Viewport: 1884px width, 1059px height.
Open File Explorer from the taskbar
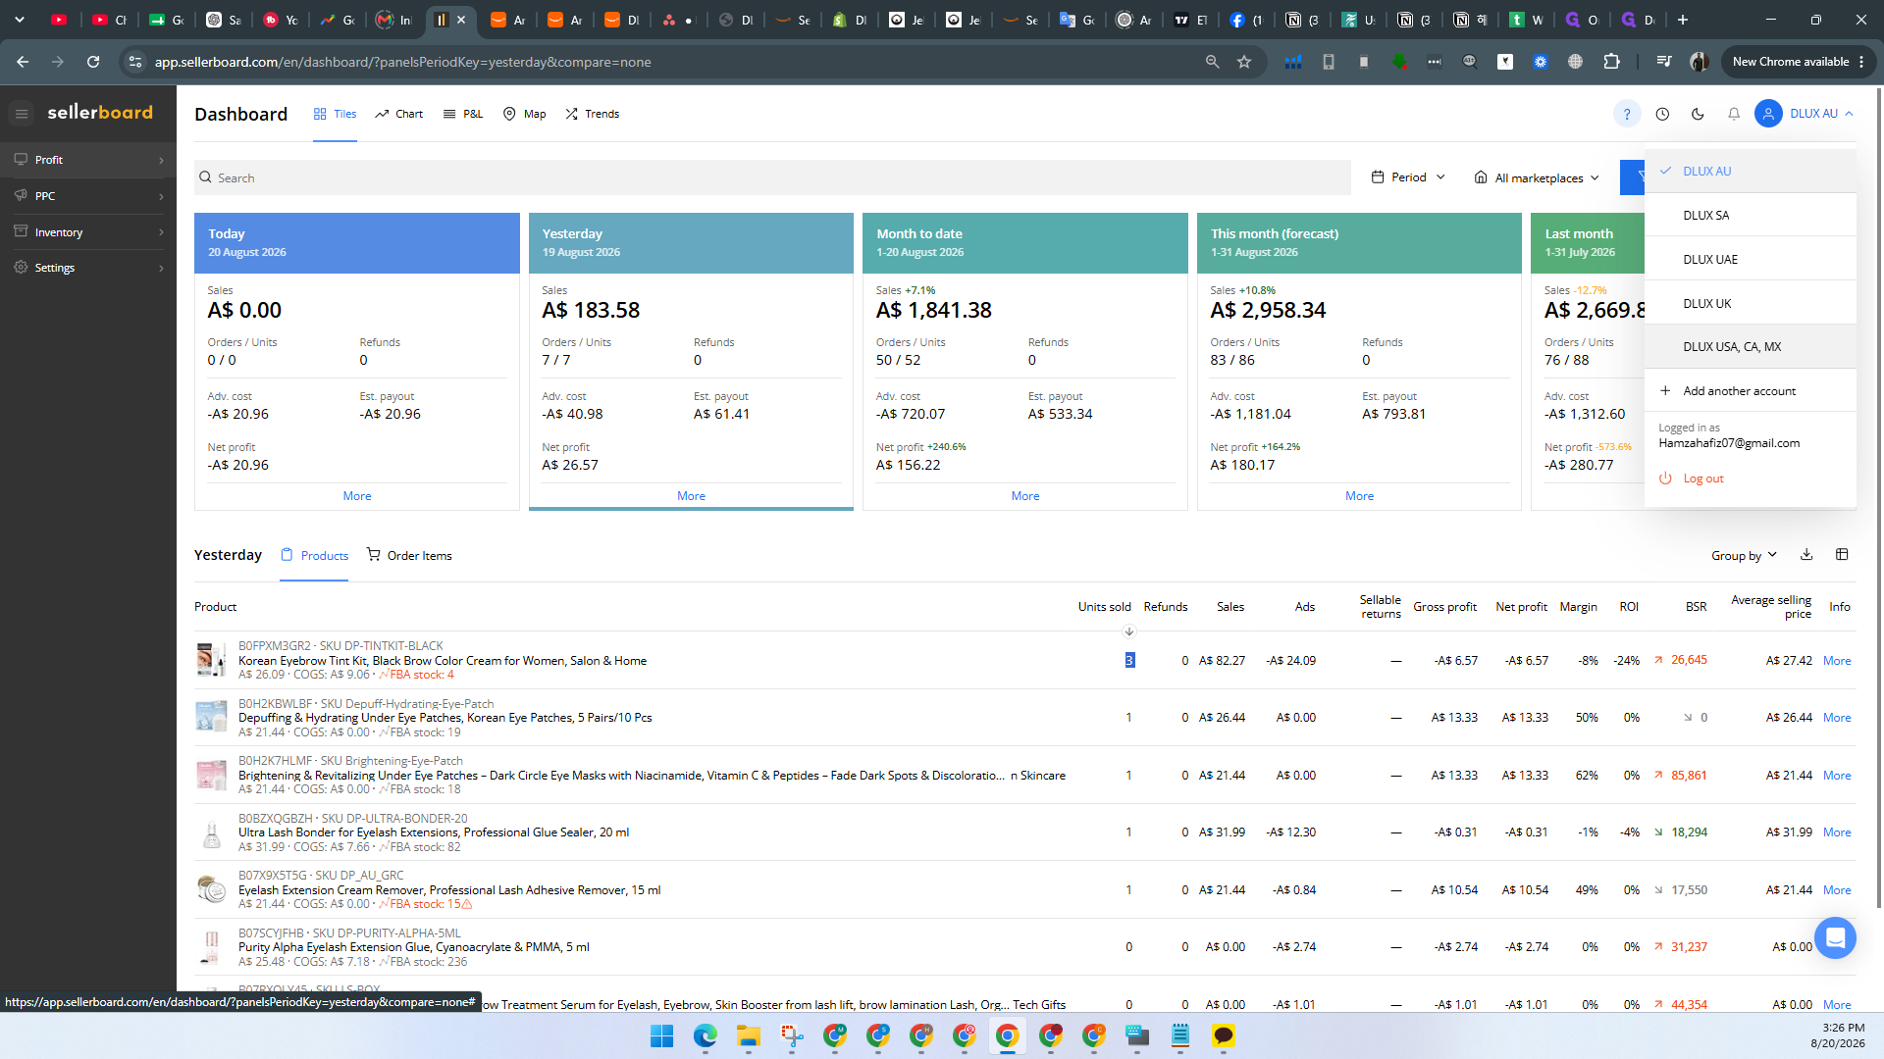[749, 1035]
